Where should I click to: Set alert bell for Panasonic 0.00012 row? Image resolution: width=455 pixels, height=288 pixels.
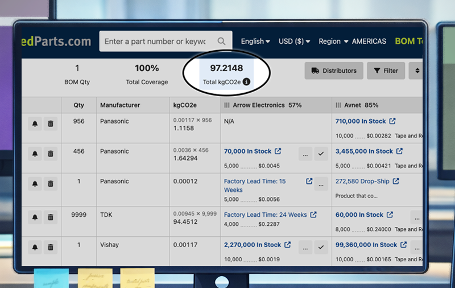[35, 183]
